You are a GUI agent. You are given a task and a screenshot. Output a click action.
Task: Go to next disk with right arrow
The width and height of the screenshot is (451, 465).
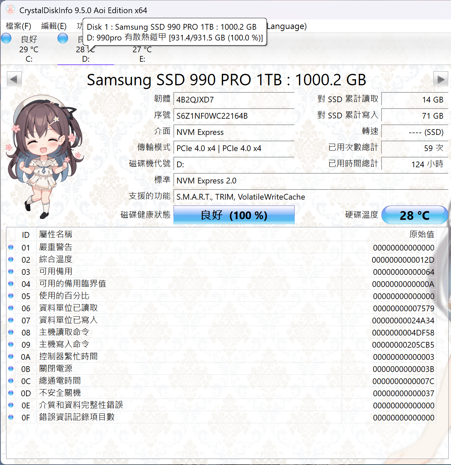[x=441, y=80]
